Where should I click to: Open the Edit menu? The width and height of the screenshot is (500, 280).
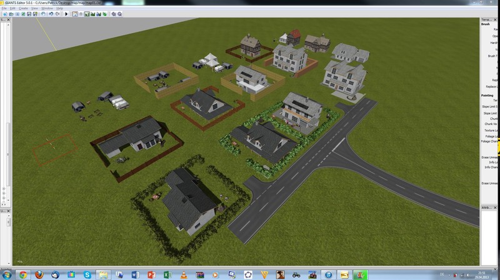[x=12, y=8]
